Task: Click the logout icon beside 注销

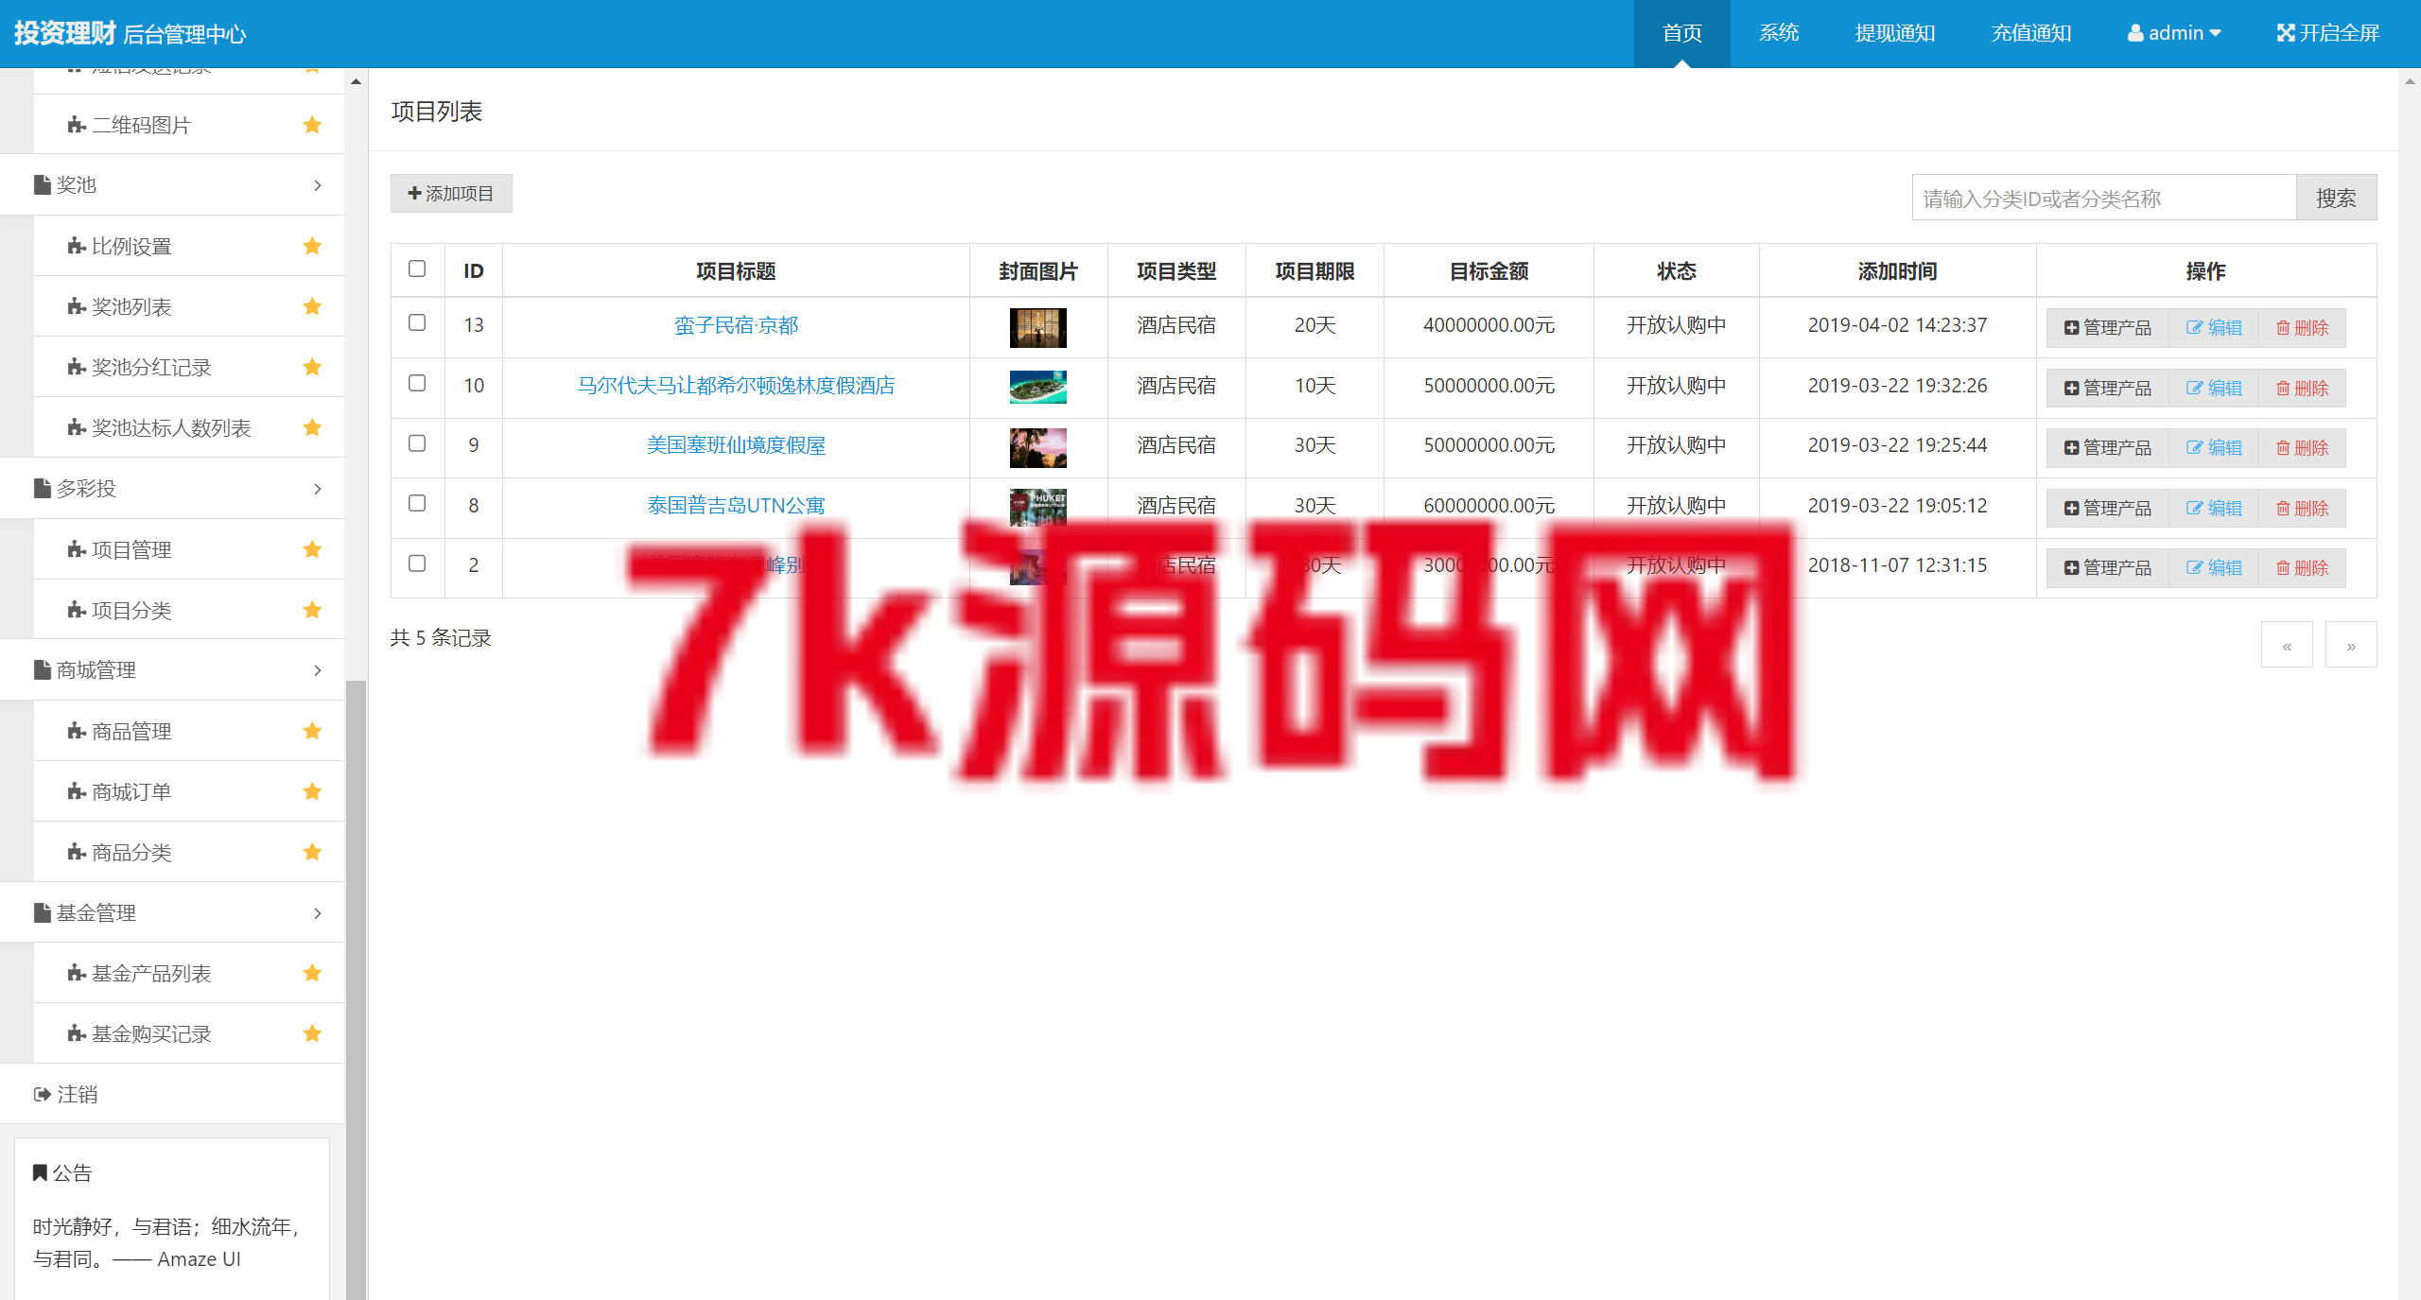Action: point(42,1094)
